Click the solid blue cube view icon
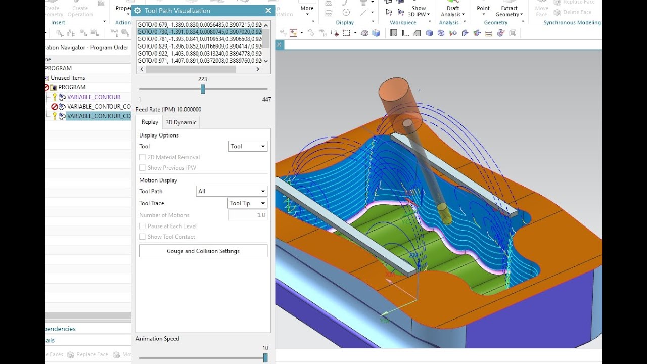Screen dimensions: 647x364 [429, 33]
